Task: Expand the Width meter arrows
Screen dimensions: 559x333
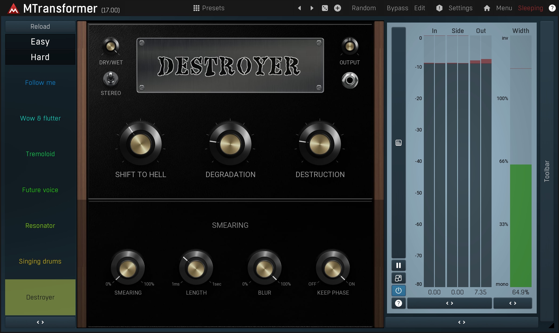Action: coord(513,303)
